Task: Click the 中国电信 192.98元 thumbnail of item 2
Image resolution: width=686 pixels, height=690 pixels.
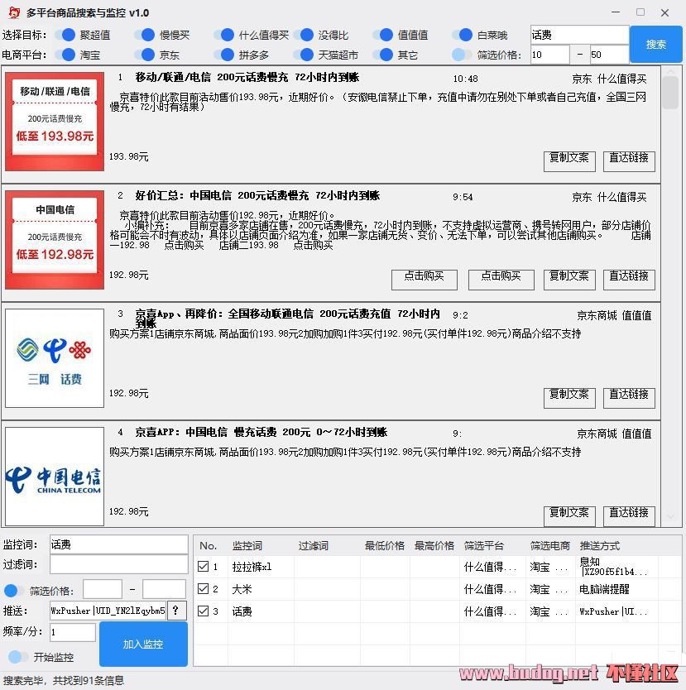Action: [x=55, y=239]
